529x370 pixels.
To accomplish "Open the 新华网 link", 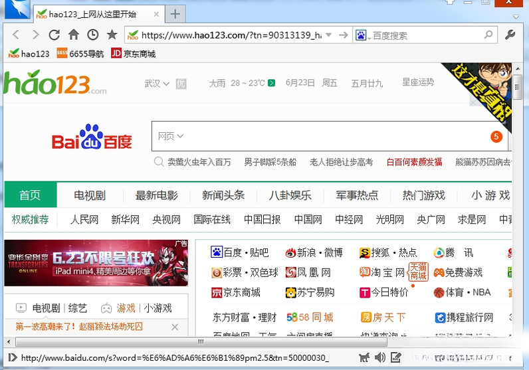I will 126,220.
